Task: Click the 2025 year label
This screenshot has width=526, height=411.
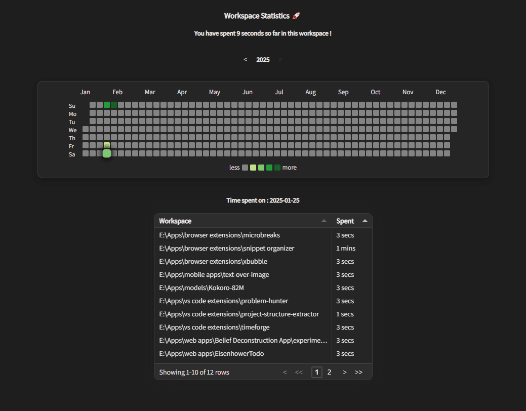Action: (x=263, y=60)
